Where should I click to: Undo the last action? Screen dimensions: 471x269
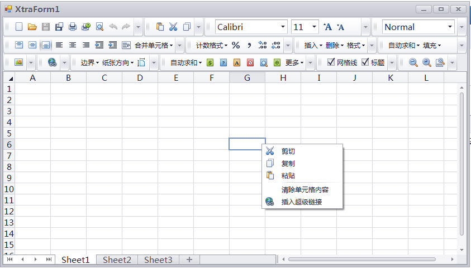tap(113, 27)
